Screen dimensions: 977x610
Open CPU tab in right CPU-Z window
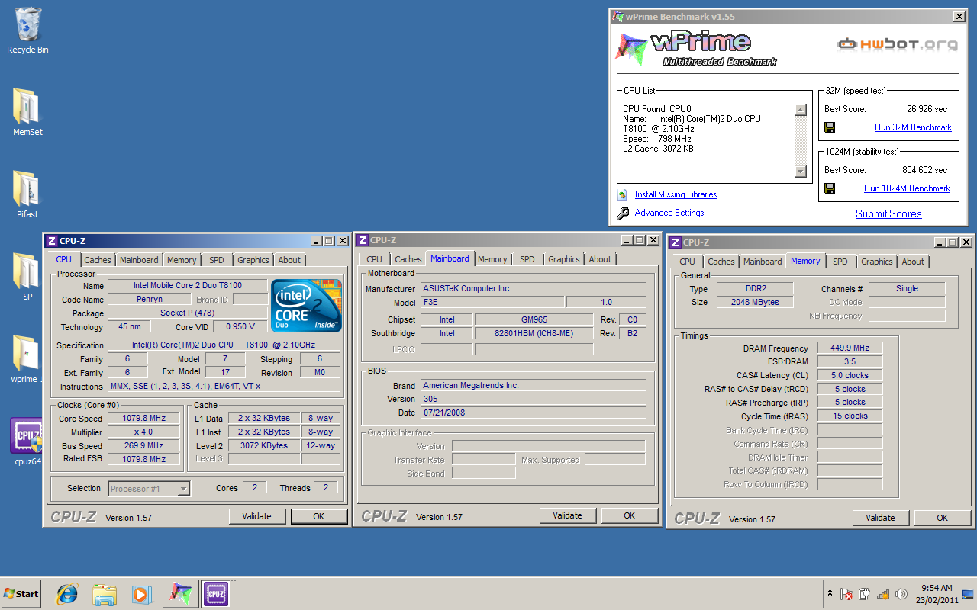688,262
